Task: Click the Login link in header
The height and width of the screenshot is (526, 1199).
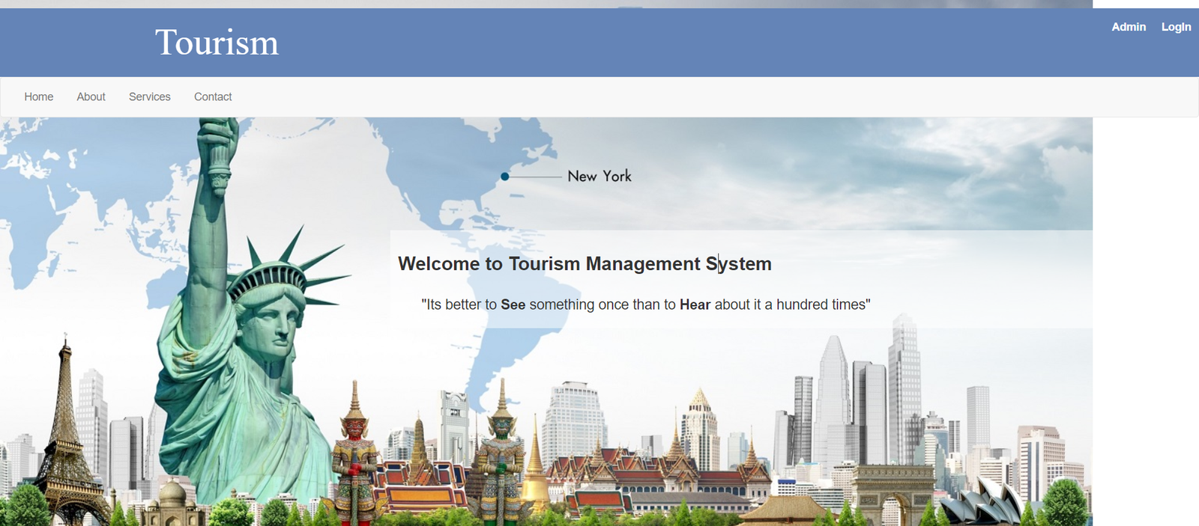Action: (x=1176, y=27)
